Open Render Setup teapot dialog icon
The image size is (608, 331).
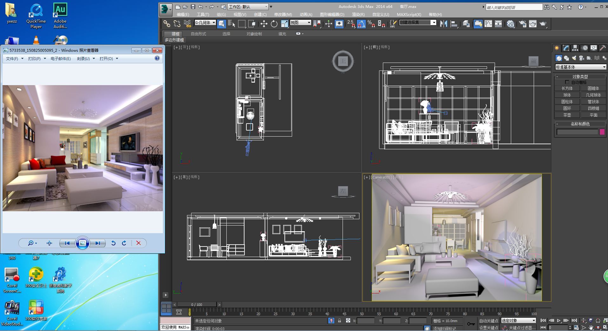523,24
